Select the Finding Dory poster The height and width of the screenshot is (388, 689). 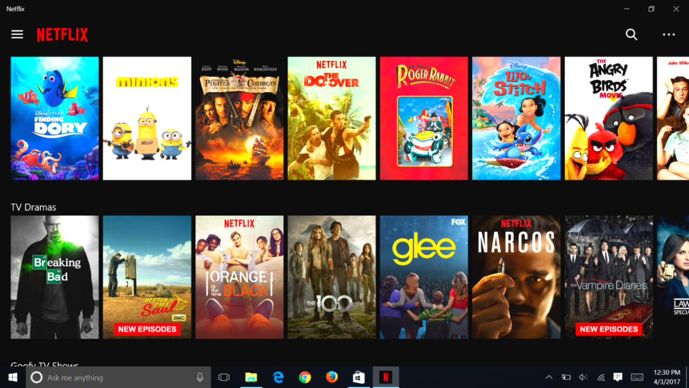pos(55,119)
